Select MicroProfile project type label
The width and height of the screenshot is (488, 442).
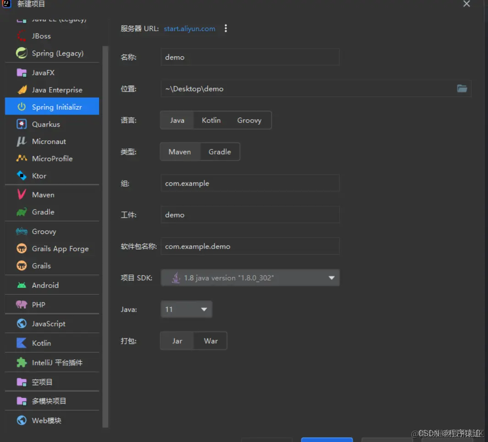52,159
